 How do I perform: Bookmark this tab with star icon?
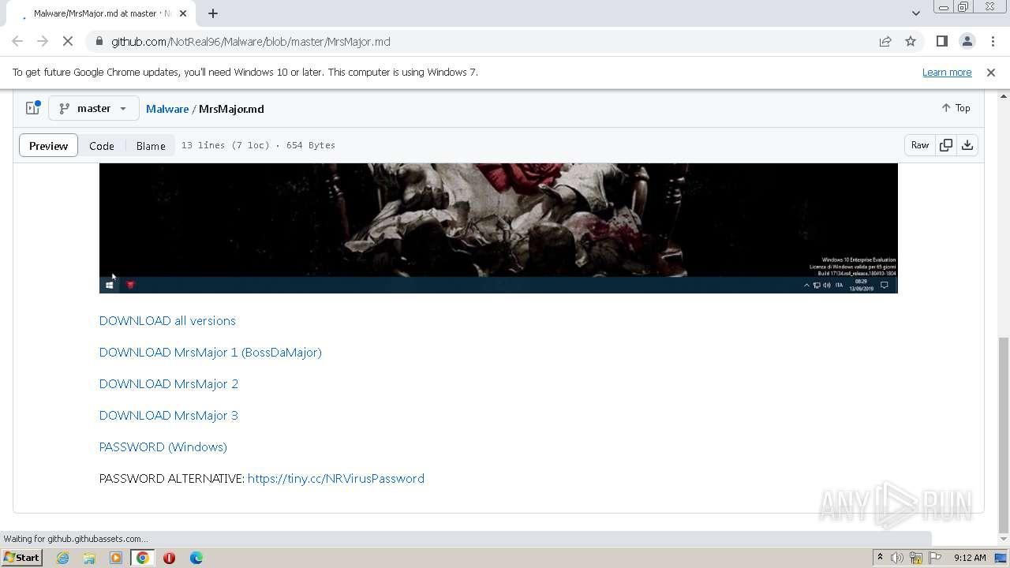point(911,41)
